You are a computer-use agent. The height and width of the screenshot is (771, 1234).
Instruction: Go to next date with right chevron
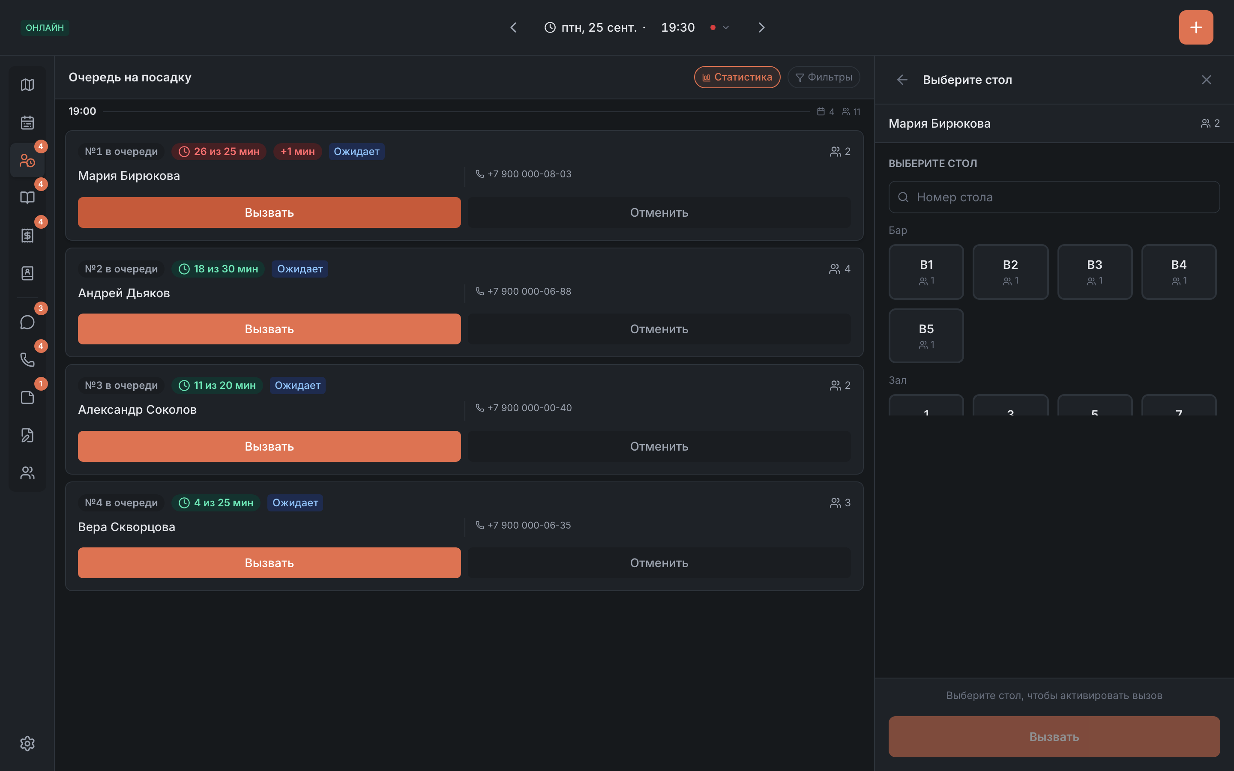pyautogui.click(x=761, y=27)
